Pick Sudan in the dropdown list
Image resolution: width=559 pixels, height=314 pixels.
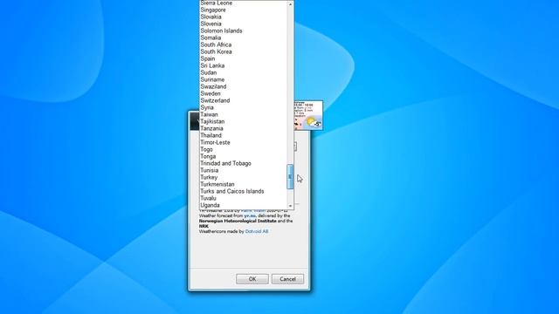click(x=243, y=72)
